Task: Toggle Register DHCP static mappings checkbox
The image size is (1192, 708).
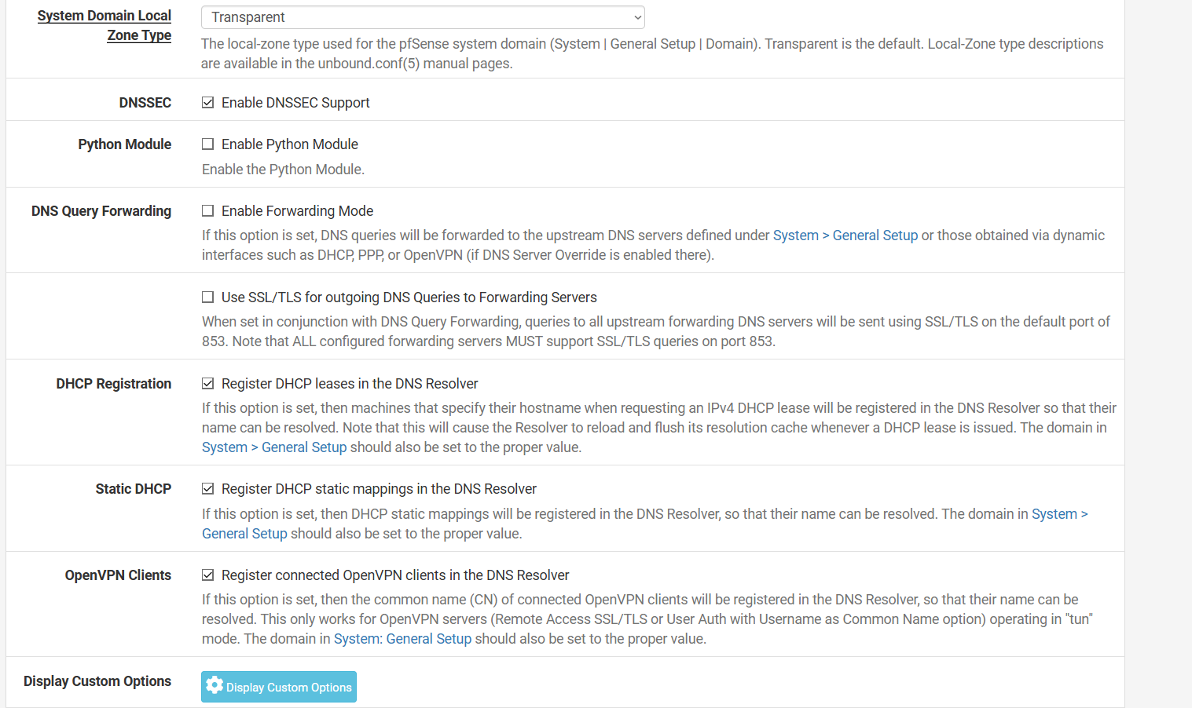Action: click(207, 489)
